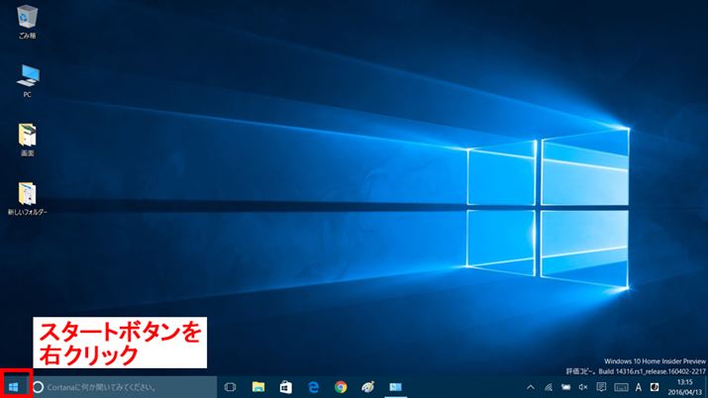Toggle the IME input mode 'A' indicator
Viewport: 708px width, 398px height.
pos(639,387)
